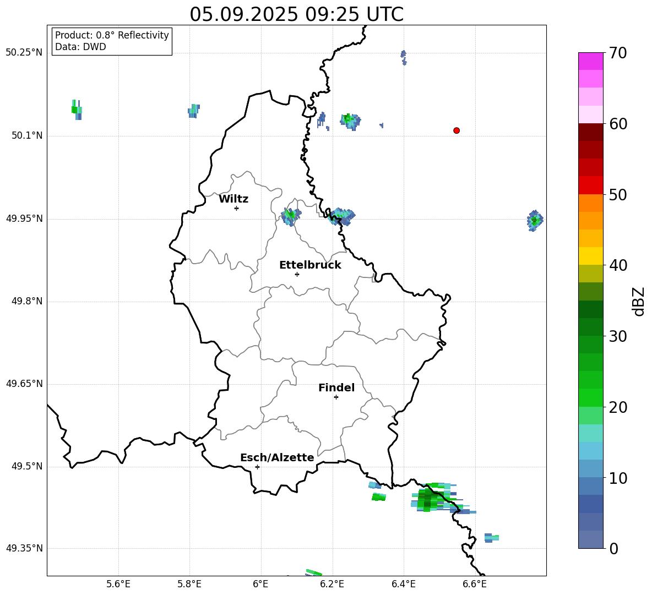Image resolution: width=652 pixels, height=595 pixels.
Task: Pick the magenta swatch atop the colorbar
Action: (591, 61)
